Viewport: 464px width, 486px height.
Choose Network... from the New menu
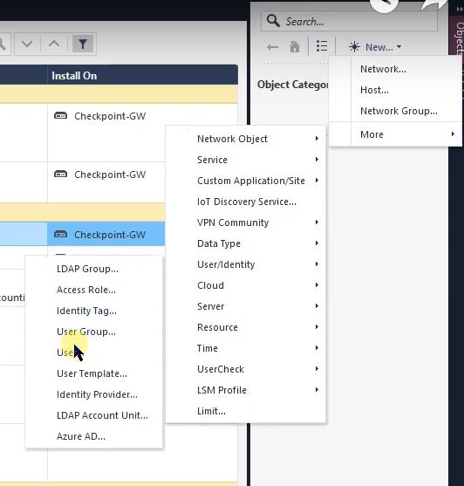[x=383, y=69]
